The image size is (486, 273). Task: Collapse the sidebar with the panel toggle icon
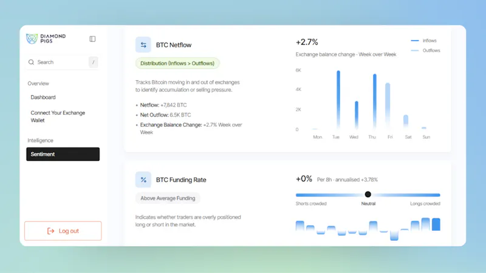click(92, 39)
